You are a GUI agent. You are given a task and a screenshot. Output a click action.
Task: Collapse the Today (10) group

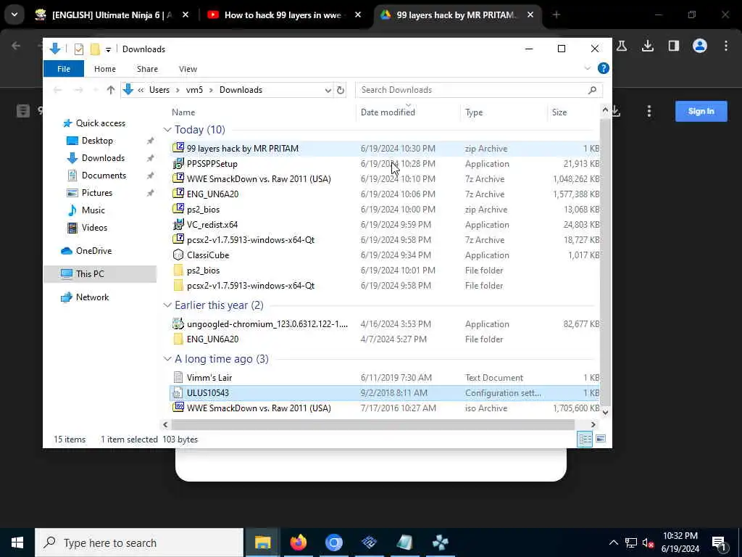tap(167, 130)
